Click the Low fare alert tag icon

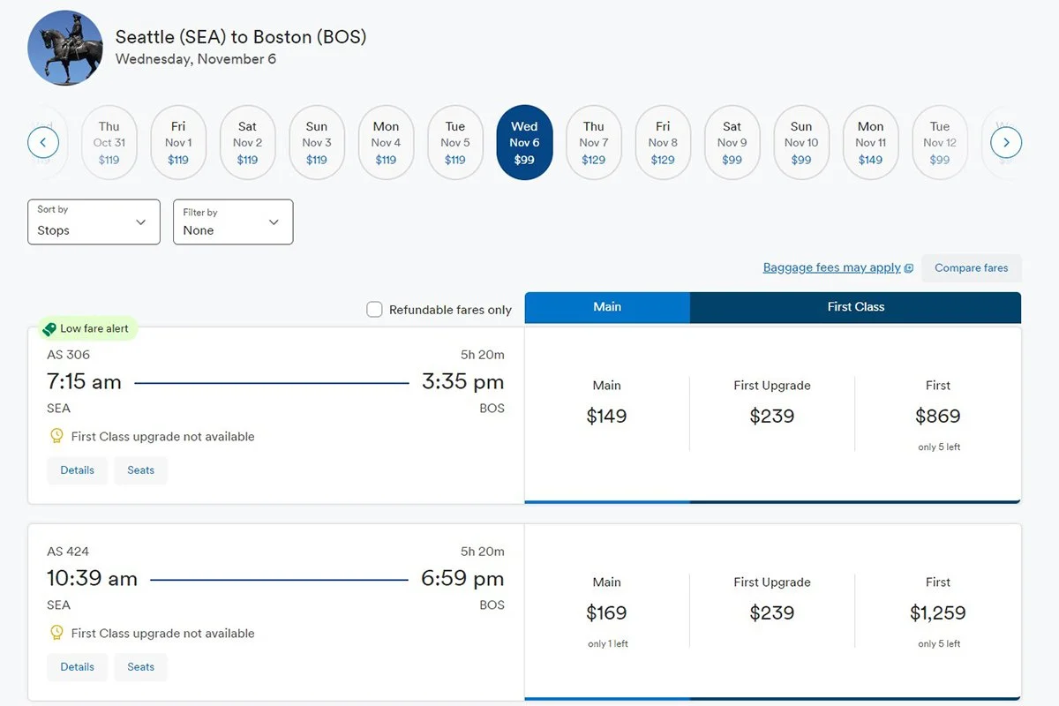[49, 329]
